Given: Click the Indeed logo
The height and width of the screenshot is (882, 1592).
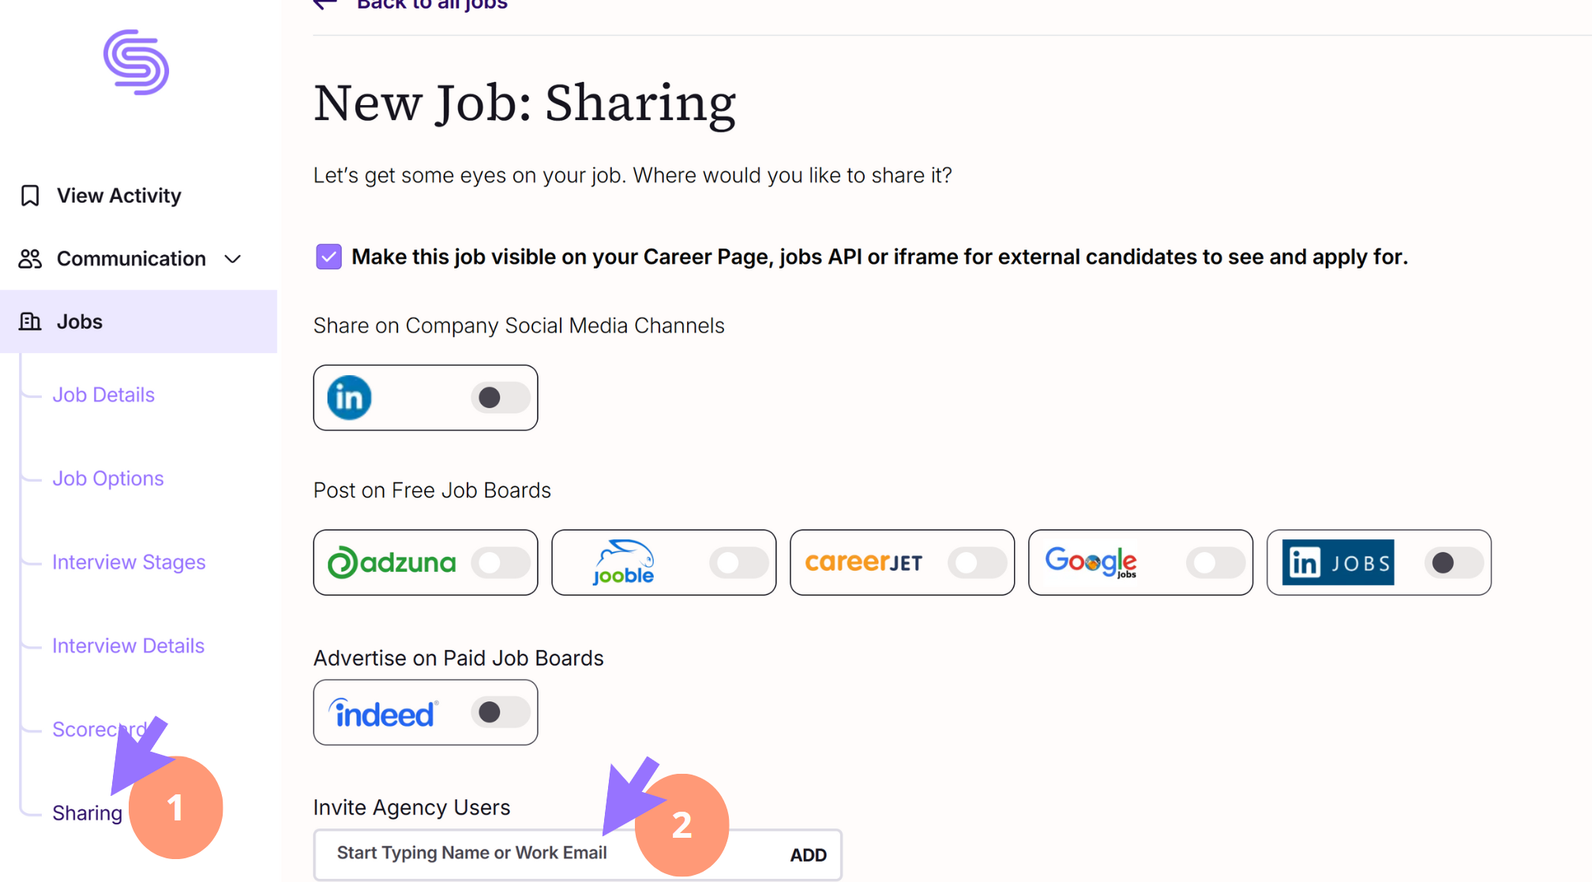Looking at the screenshot, I should pyautogui.click(x=384, y=713).
